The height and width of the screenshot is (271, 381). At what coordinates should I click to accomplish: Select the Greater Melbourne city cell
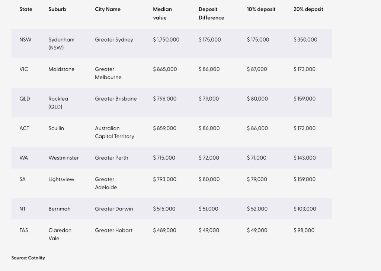108,73
